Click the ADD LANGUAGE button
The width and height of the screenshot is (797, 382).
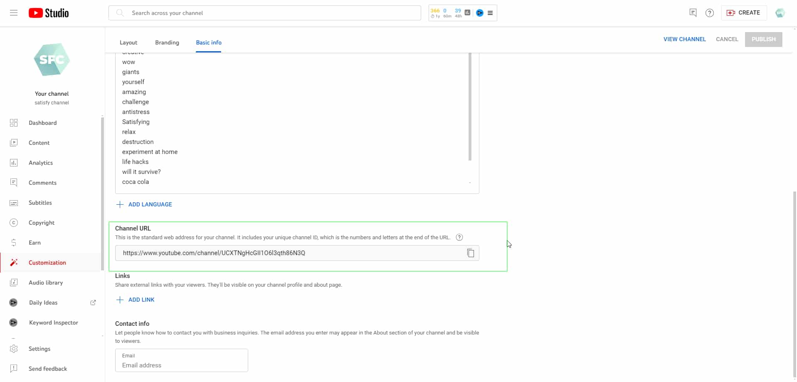pyautogui.click(x=144, y=204)
